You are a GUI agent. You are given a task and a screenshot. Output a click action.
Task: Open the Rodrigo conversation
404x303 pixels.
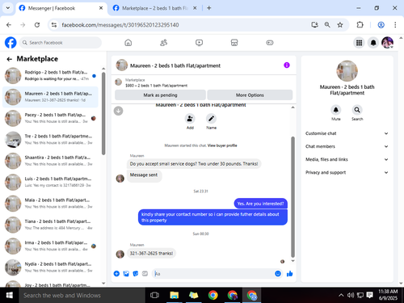point(50,75)
